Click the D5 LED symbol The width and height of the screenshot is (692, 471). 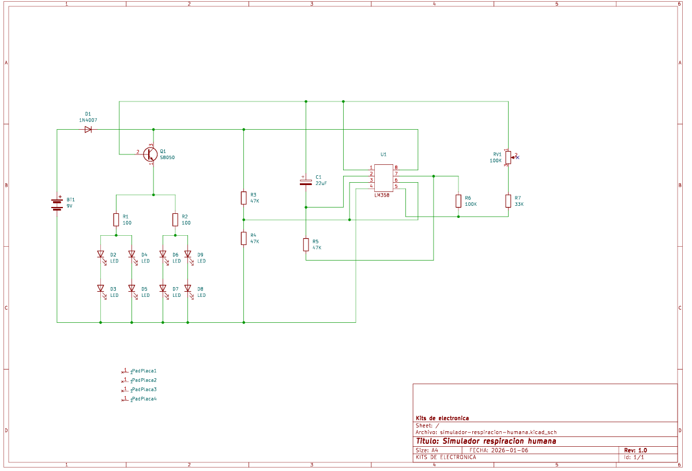tap(131, 288)
